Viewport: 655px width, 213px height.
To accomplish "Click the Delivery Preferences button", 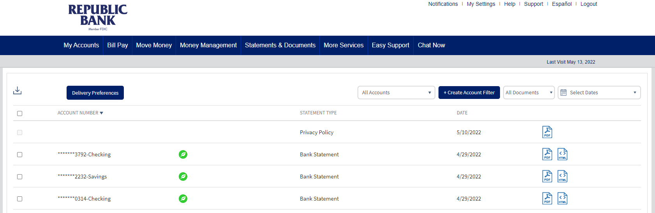I will pyautogui.click(x=95, y=93).
